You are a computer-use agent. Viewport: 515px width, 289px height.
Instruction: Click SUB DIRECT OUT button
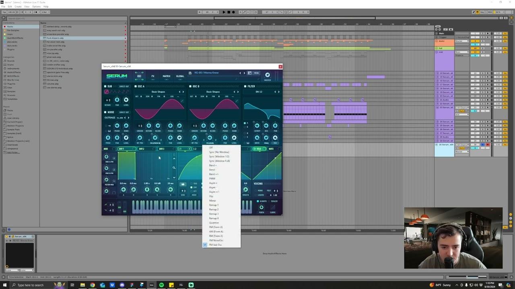pyautogui.click(x=124, y=86)
